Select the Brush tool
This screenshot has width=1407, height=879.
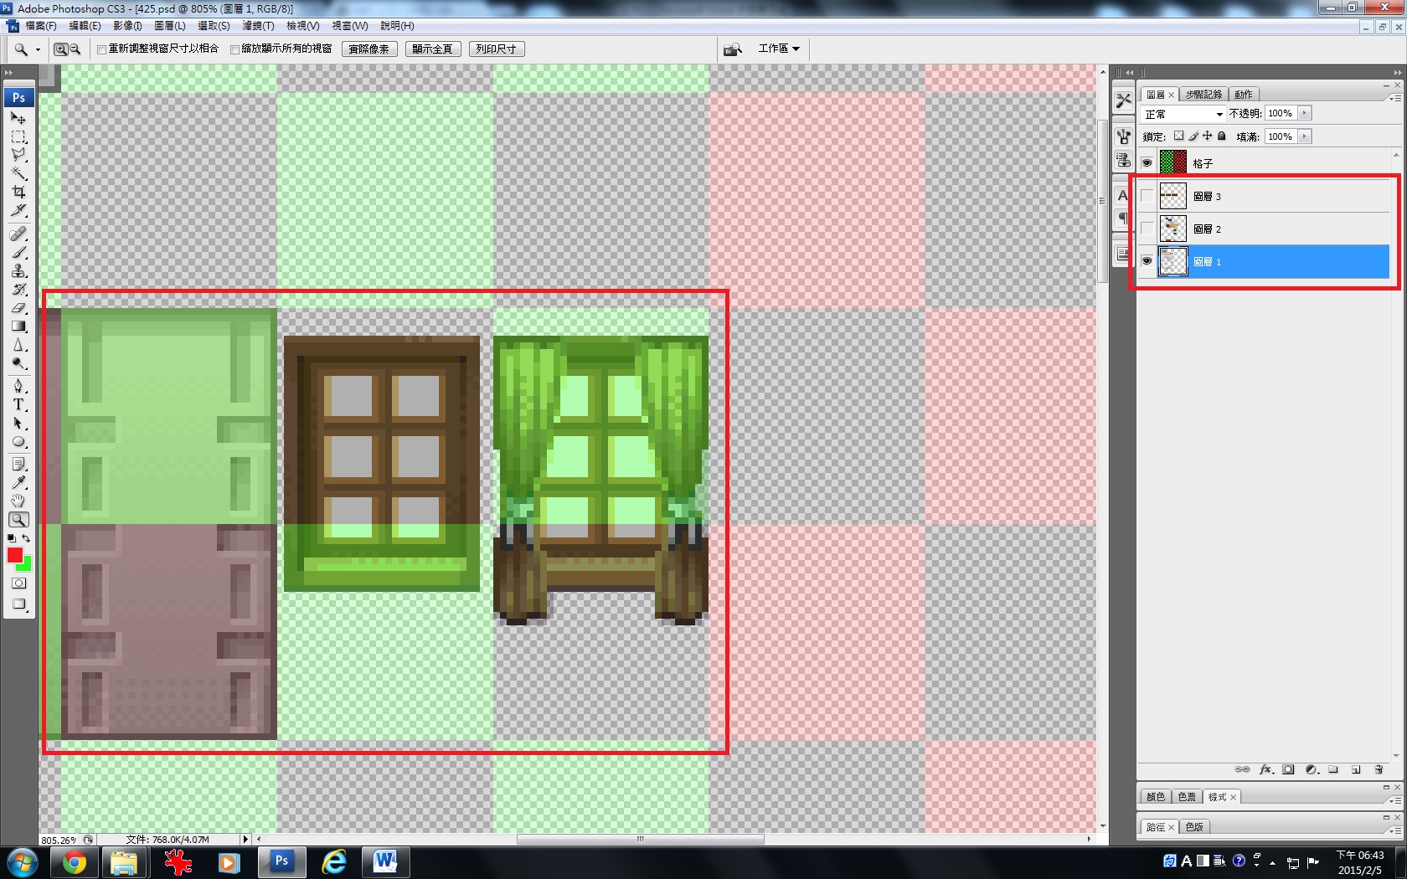click(x=18, y=252)
